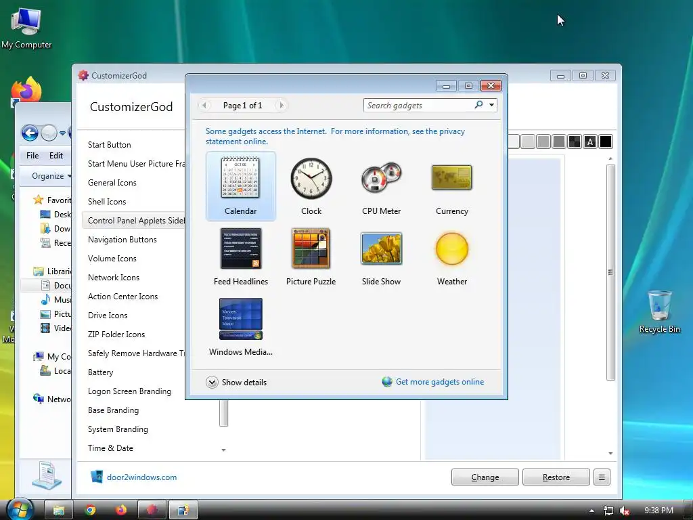Screen dimensions: 693x520
Task: Select System Branding category
Action: 118,429
